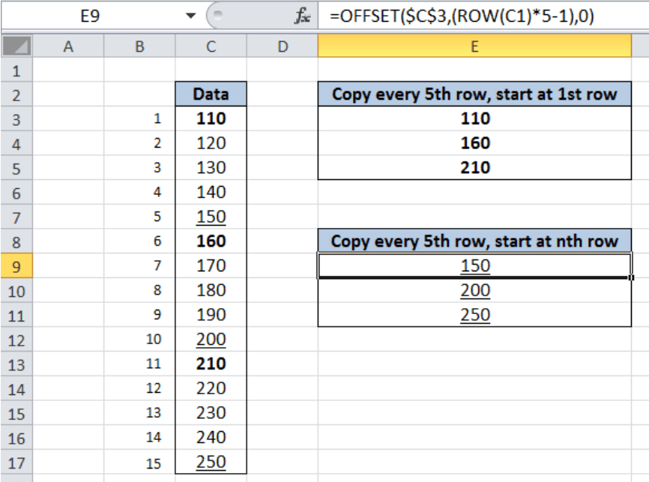This screenshot has height=482, width=649.
Task: Select cell containing 120
Action: pos(211,143)
